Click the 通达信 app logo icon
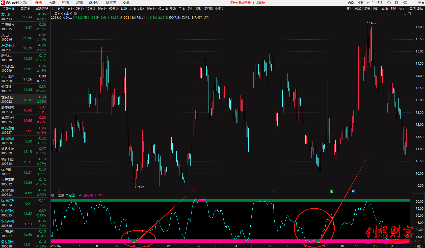The width and height of the screenshot is (425, 248). [x=3, y=3]
